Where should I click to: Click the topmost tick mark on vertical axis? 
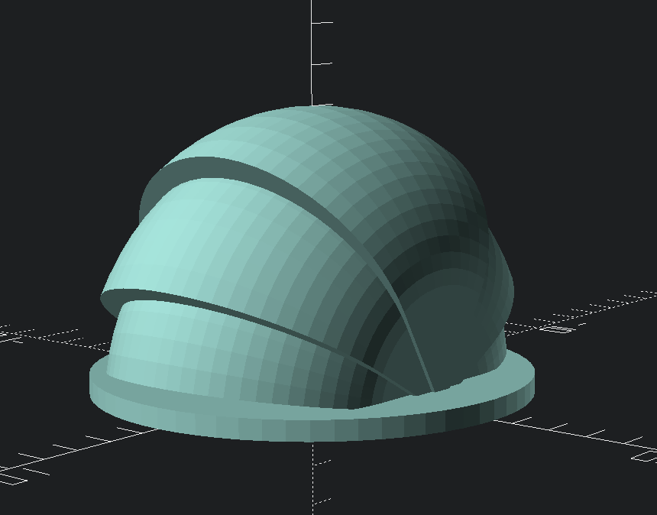point(322,23)
